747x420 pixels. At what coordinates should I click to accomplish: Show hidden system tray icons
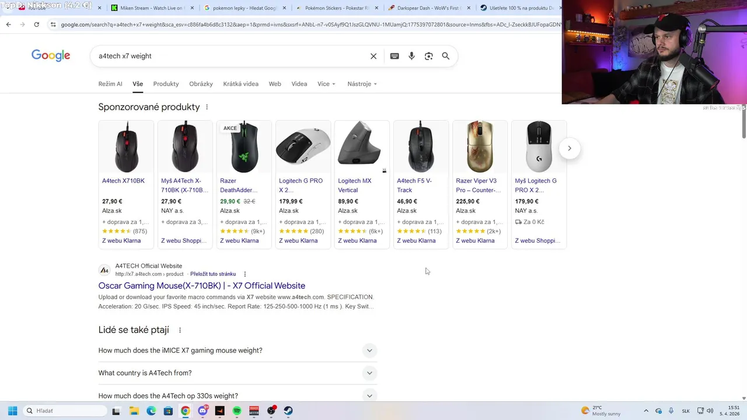(645, 411)
